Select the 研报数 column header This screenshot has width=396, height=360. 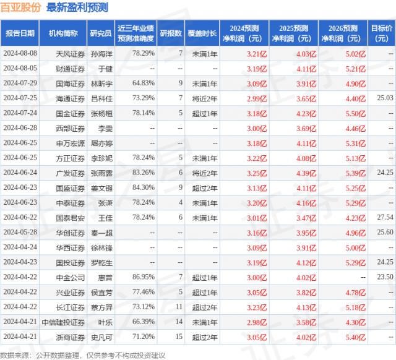coord(171,33)
